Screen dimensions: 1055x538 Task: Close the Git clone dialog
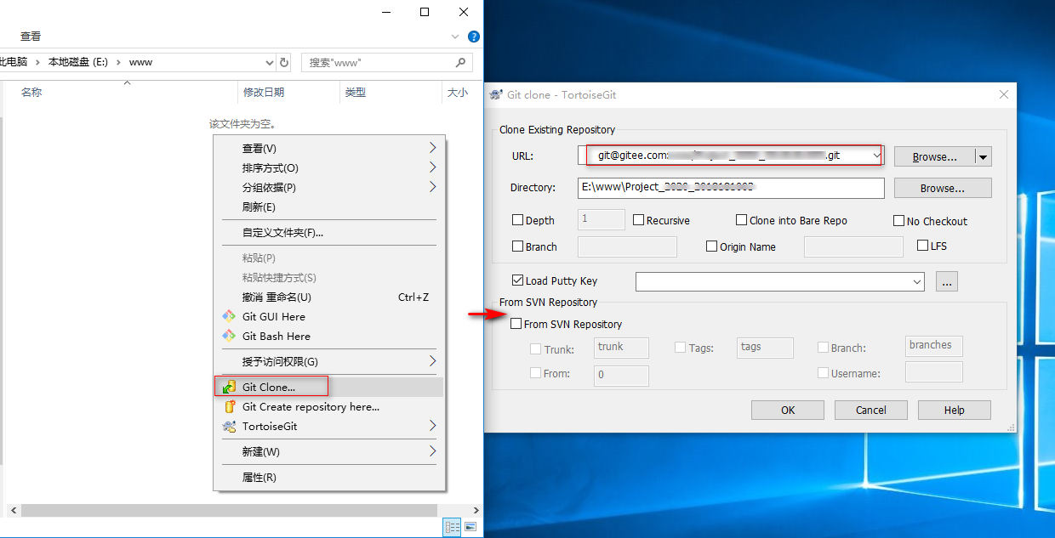coord(1003,94)
